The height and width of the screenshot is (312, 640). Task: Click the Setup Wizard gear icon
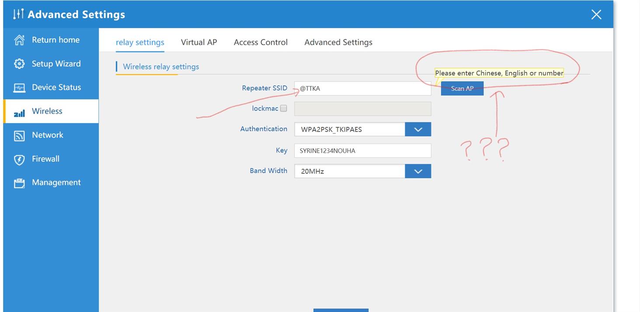(x=19, y=64)
